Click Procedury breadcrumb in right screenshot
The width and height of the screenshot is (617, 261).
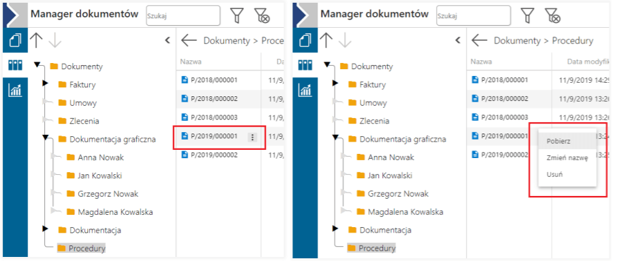pyautogui.click(x=573, y=41)
